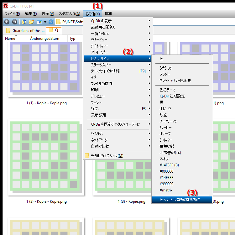The width and height of the screenshot is (235, 235).
Task: Choose 色 at top of submenu
Action: 182,59
